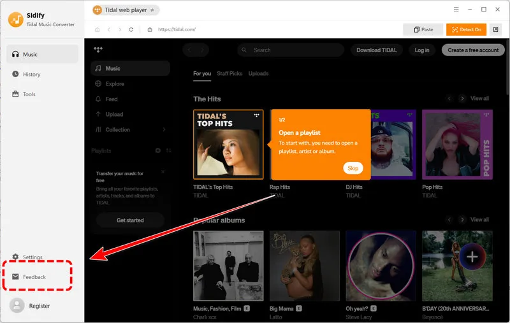Open the TIDAL's Top Hits playlist cover
The height and width of the screenshot is (323, 510).
pyautogui.click(x=228, y=145)
